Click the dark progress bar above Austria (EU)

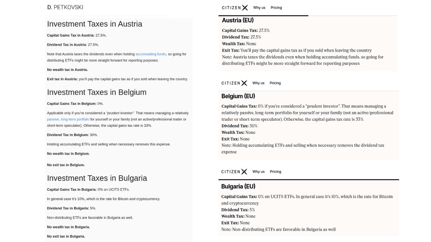pos(263,15)
